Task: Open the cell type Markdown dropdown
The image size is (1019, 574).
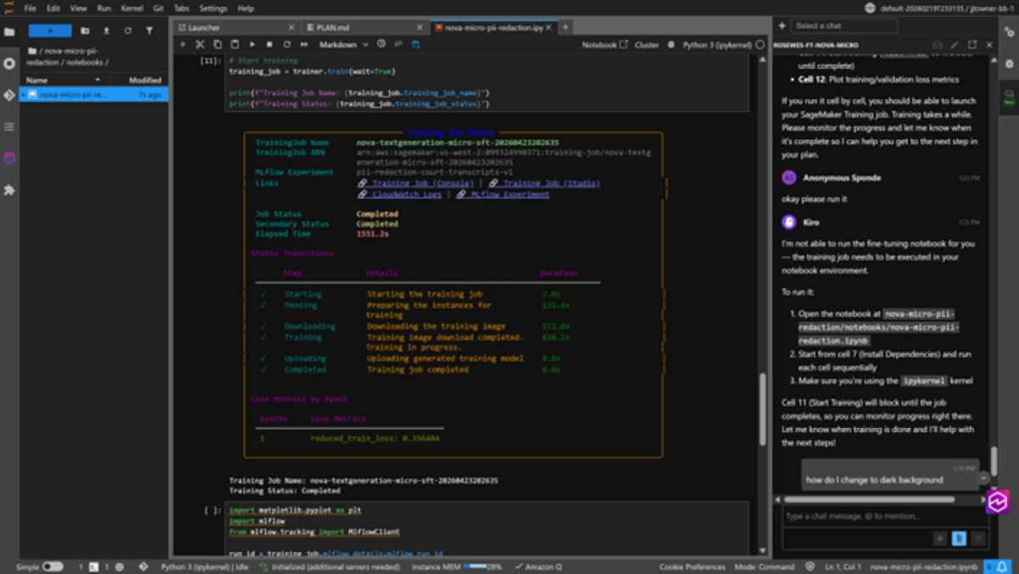Action: [343, 44]
